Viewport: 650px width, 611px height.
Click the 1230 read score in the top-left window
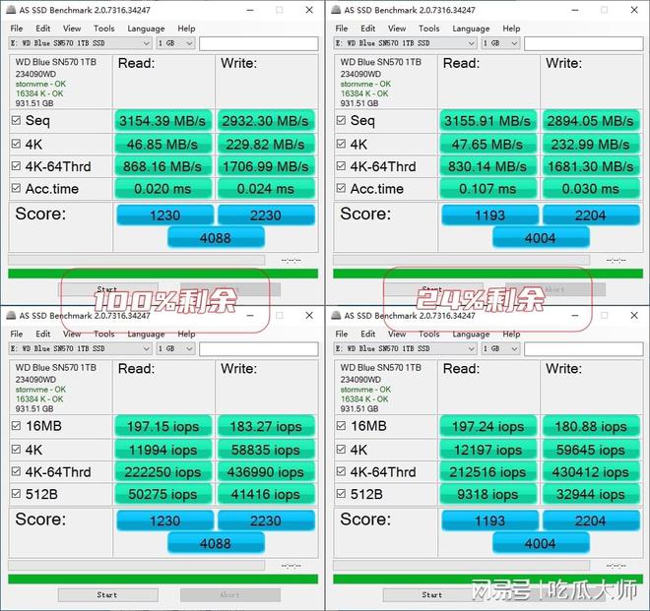165,215
